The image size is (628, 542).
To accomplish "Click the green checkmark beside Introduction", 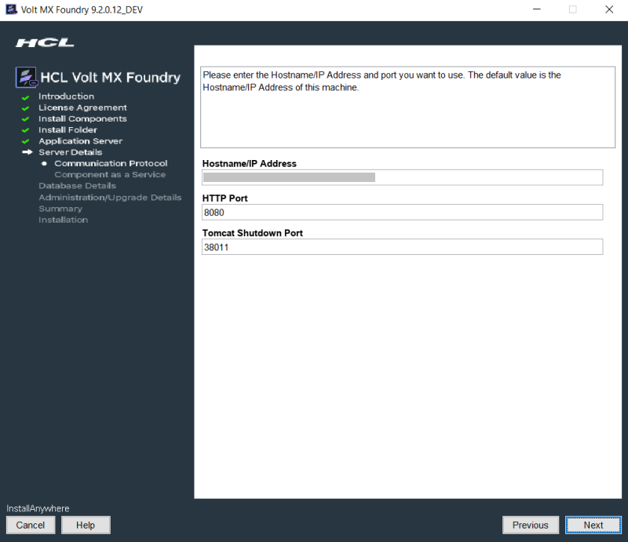I will pyautogui.click(x=26, y=97).
